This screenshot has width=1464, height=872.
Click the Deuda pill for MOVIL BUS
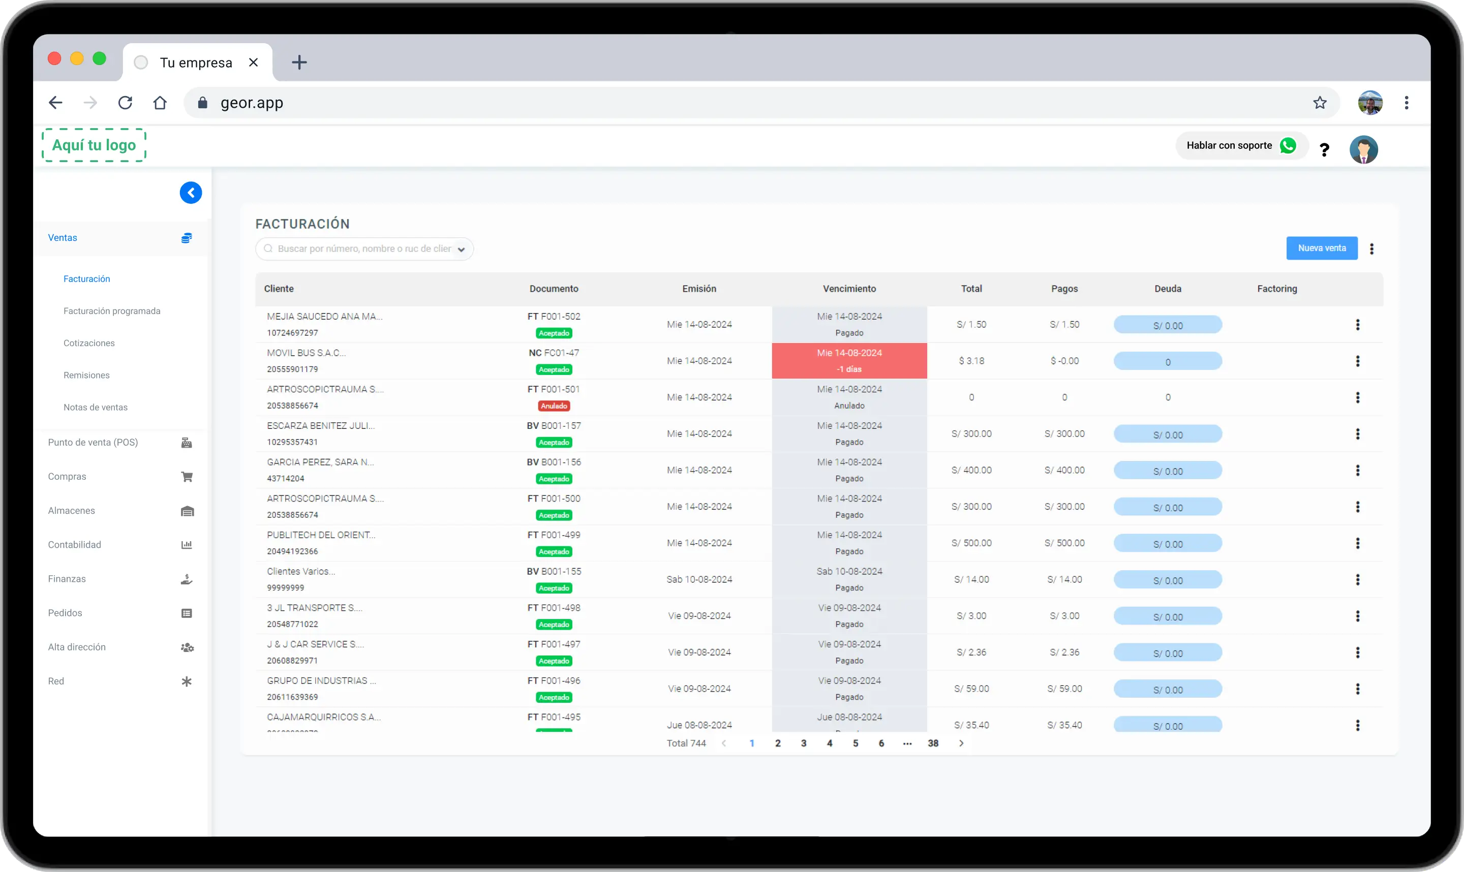pos(1167,361)
